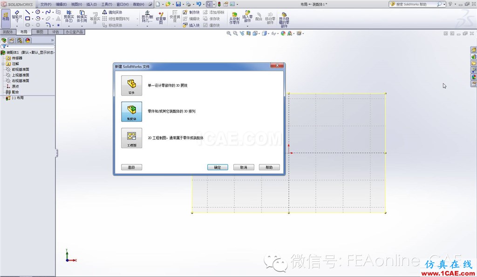Open the 编辑(E) Edit menu
Viewport: 477px width, 277px height.
[61, 4]
